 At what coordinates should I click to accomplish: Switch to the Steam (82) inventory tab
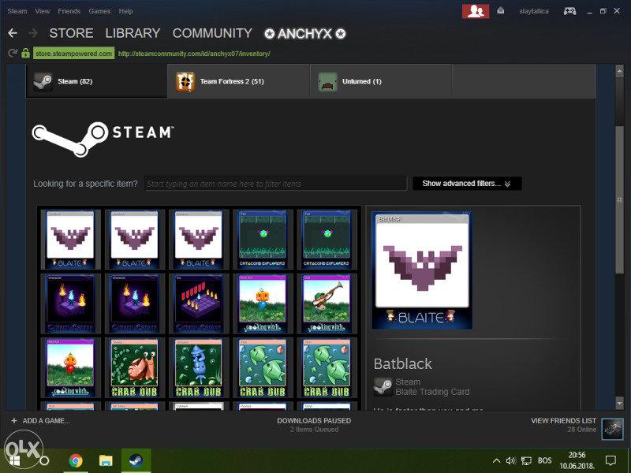96,81
